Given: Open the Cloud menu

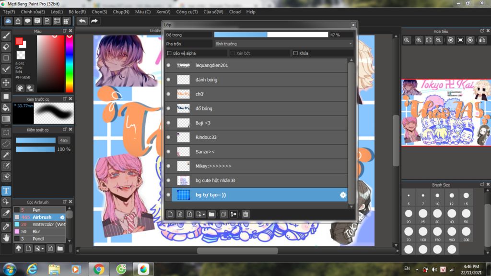Looking at the screenshot, I should pyautogui.click(x=235, y=12).
